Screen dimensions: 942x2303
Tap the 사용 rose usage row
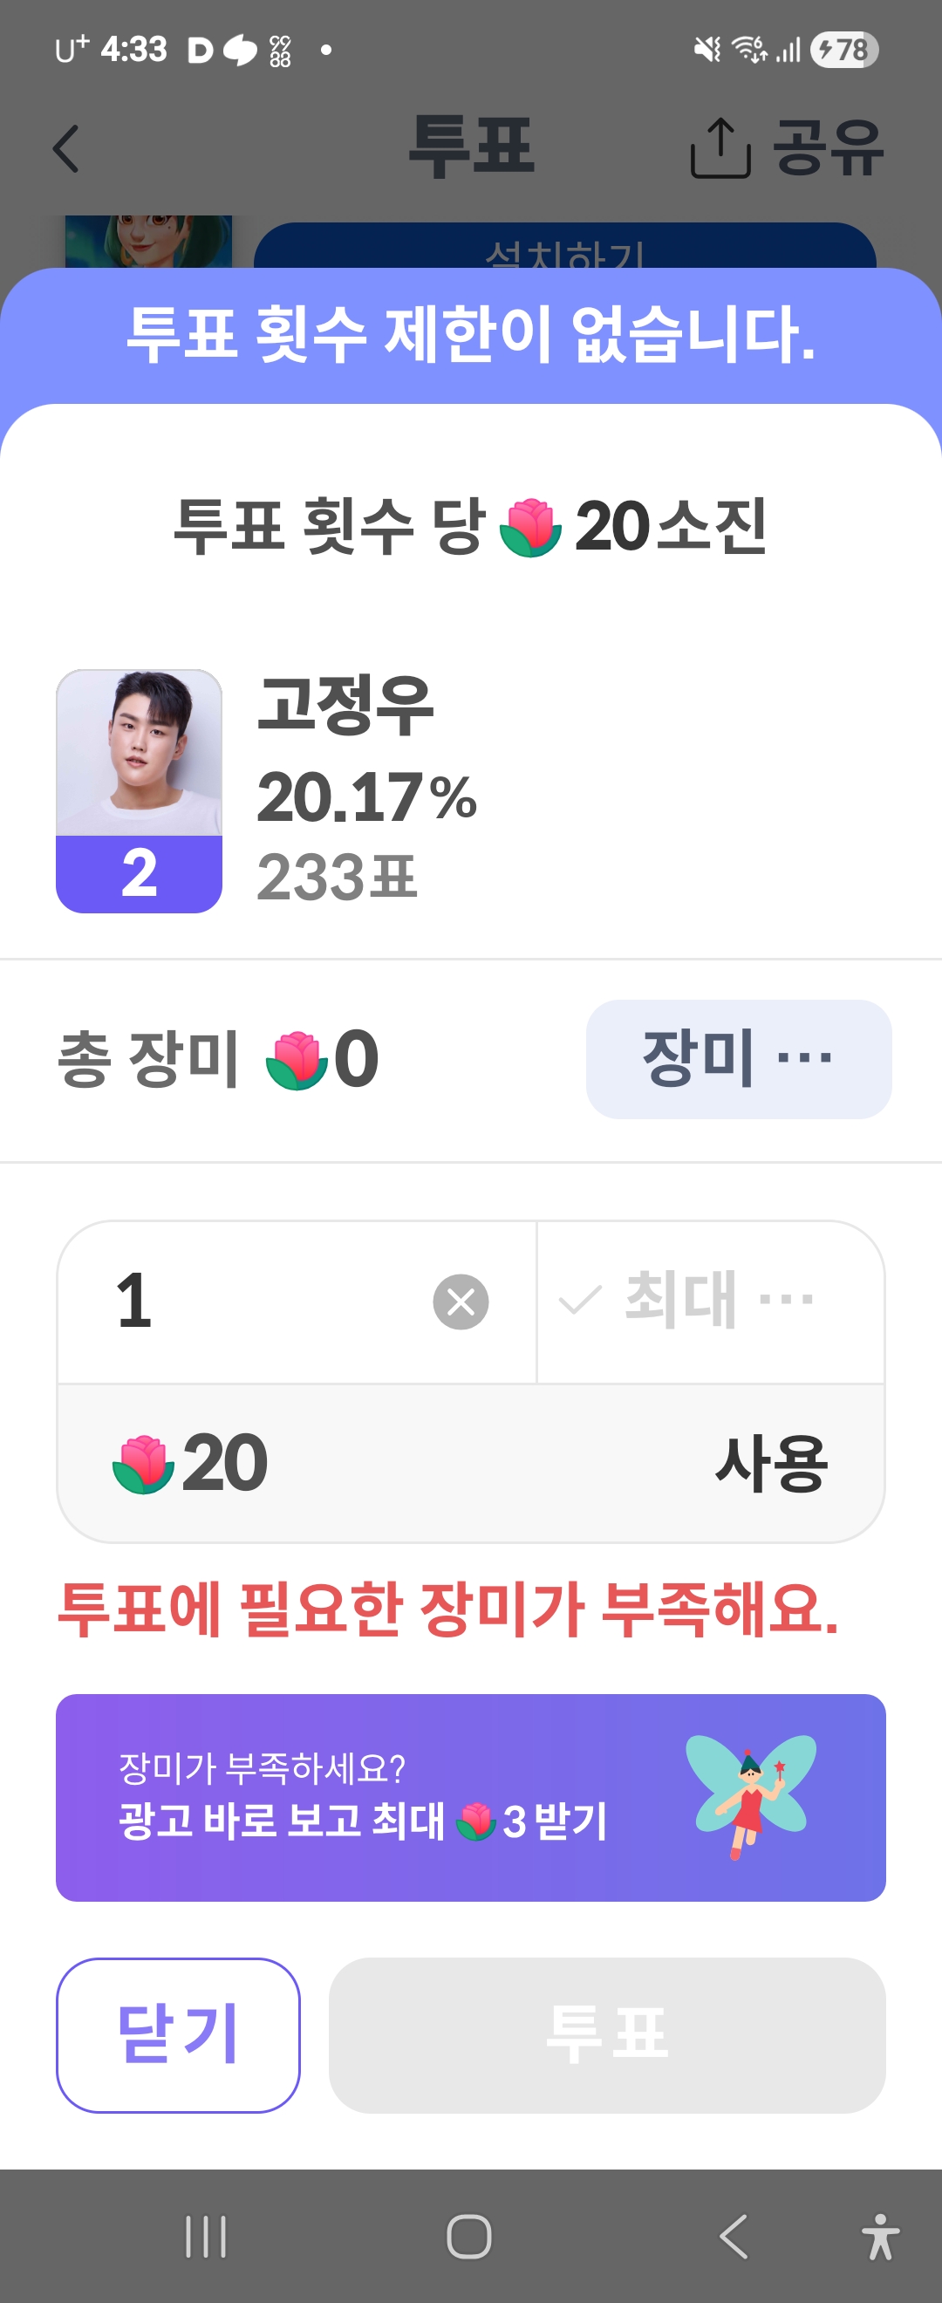point(471,1463)
